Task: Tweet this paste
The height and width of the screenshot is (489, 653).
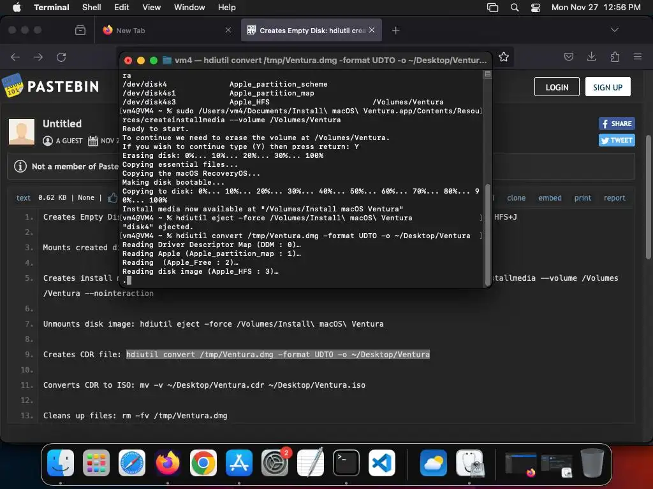Action: [x=617, y=140]
